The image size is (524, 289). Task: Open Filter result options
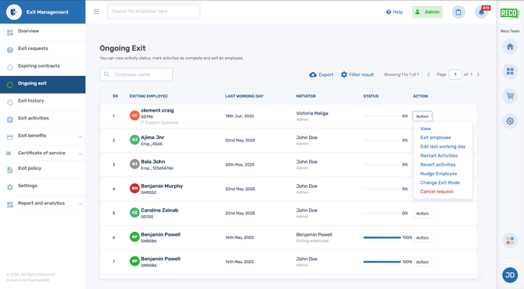click(357, 75)
